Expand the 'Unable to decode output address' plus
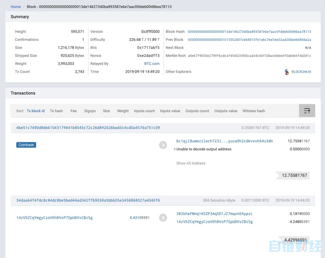Viewport: 325px width, 258px height. (175, 149)
